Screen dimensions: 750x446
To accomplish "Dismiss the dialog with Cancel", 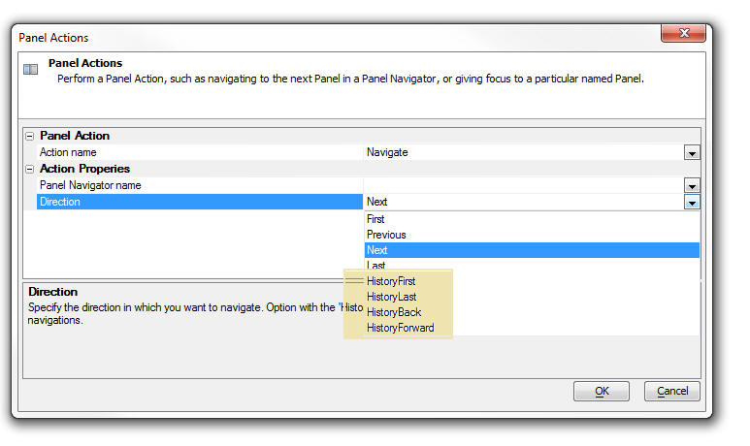I will (x=672, y=391).
